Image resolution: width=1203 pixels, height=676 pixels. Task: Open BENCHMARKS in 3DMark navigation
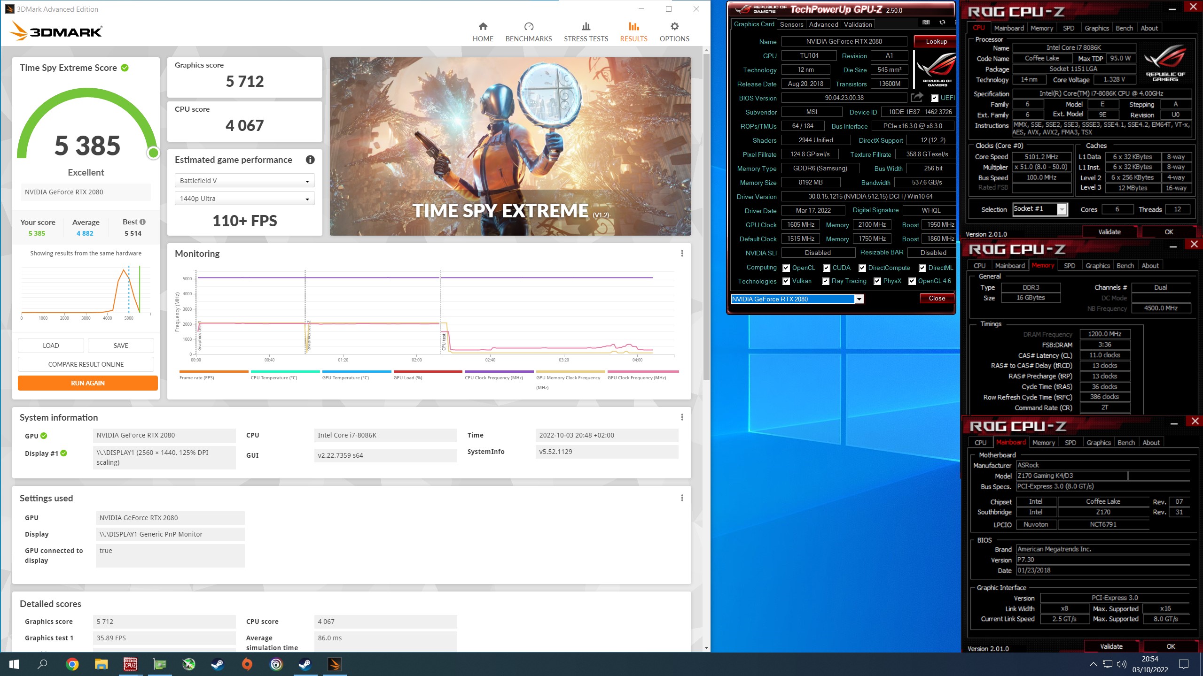click(x=529, y=32)
